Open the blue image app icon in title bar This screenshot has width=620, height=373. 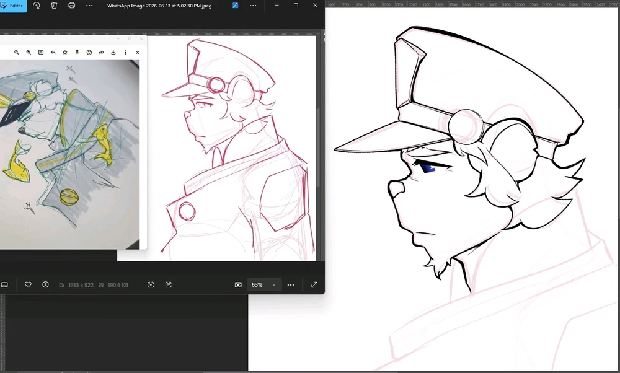(x=235, y=6)
